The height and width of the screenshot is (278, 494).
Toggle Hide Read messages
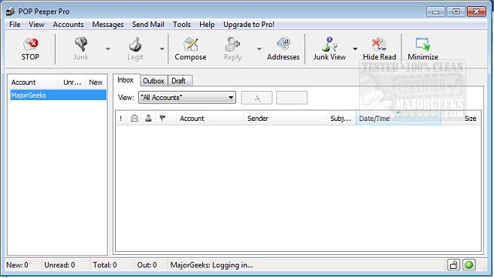[379, 49]
